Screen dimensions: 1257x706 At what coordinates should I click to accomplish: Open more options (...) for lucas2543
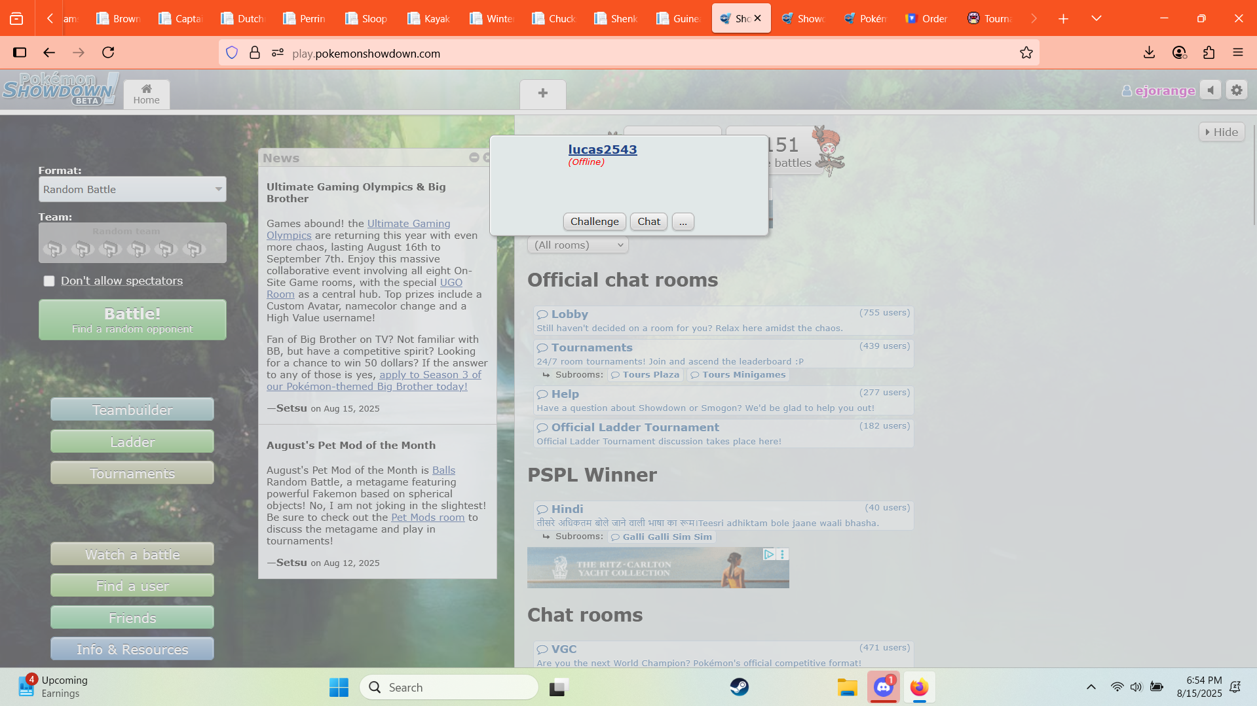tap(683, 222)
